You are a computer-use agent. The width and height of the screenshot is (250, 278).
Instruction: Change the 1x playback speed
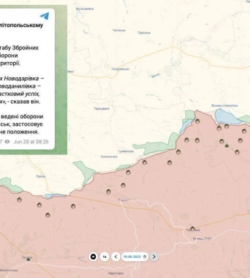[104, 256]
